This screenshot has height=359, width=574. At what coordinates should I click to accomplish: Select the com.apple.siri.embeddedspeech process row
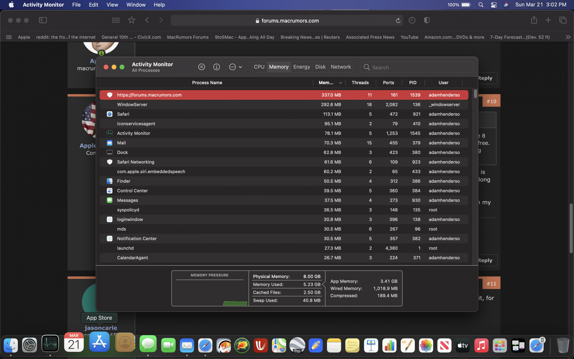[284, 171]
